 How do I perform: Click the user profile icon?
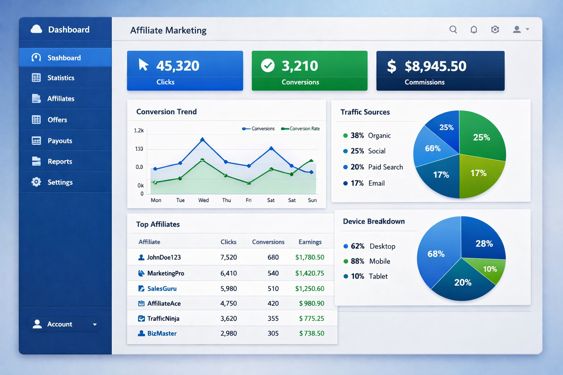517,29
